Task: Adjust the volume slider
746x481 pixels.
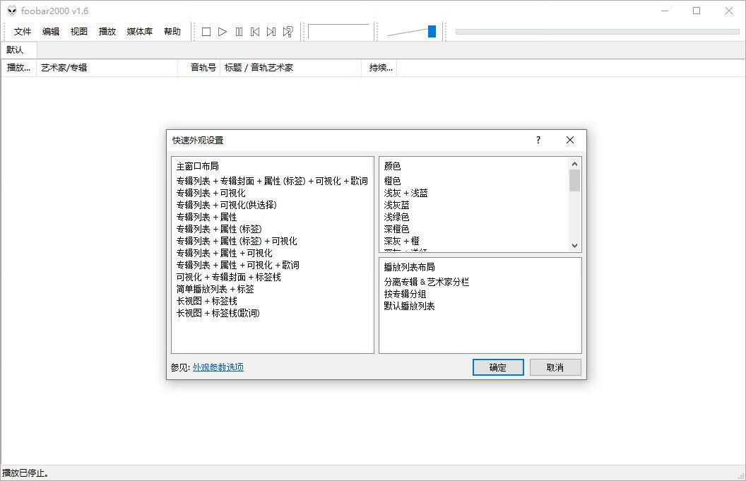Action: 431,31
